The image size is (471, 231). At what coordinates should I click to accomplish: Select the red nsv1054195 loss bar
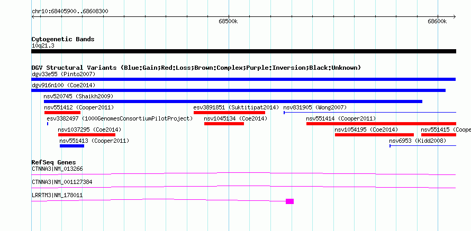tap(374, 135)
